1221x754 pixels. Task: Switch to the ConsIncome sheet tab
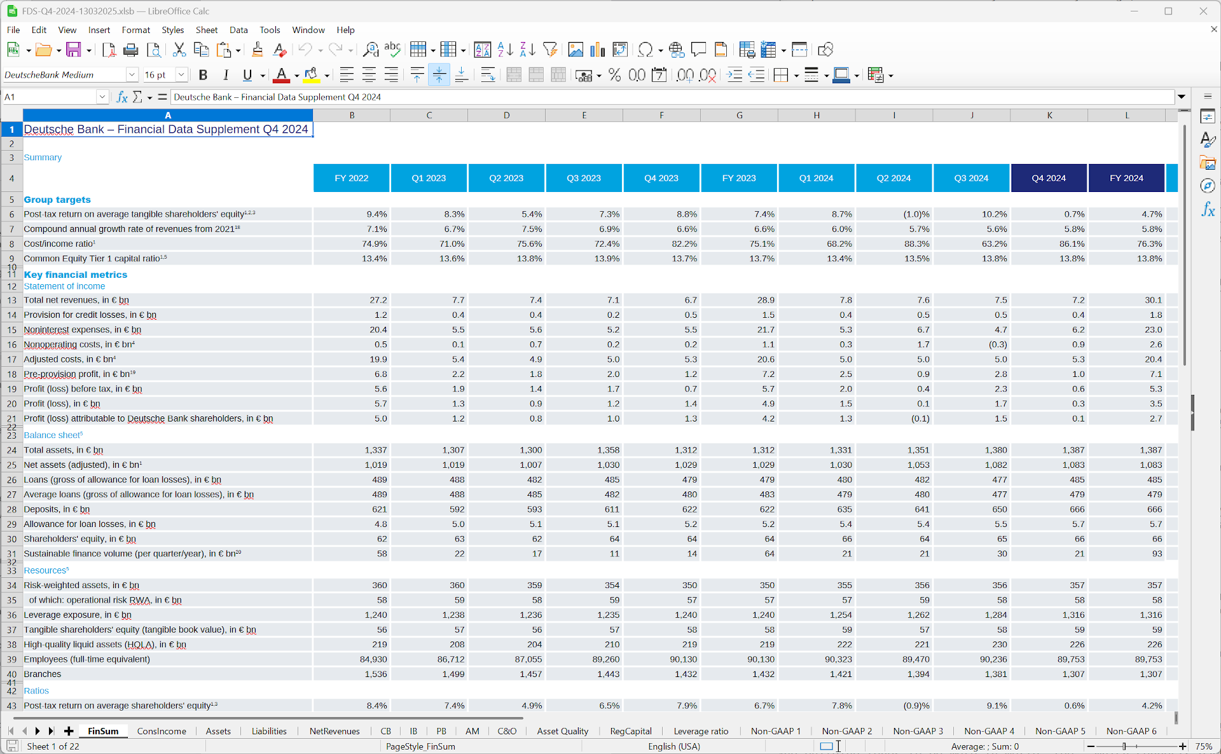pyautogui.click(x=162, y=731)
